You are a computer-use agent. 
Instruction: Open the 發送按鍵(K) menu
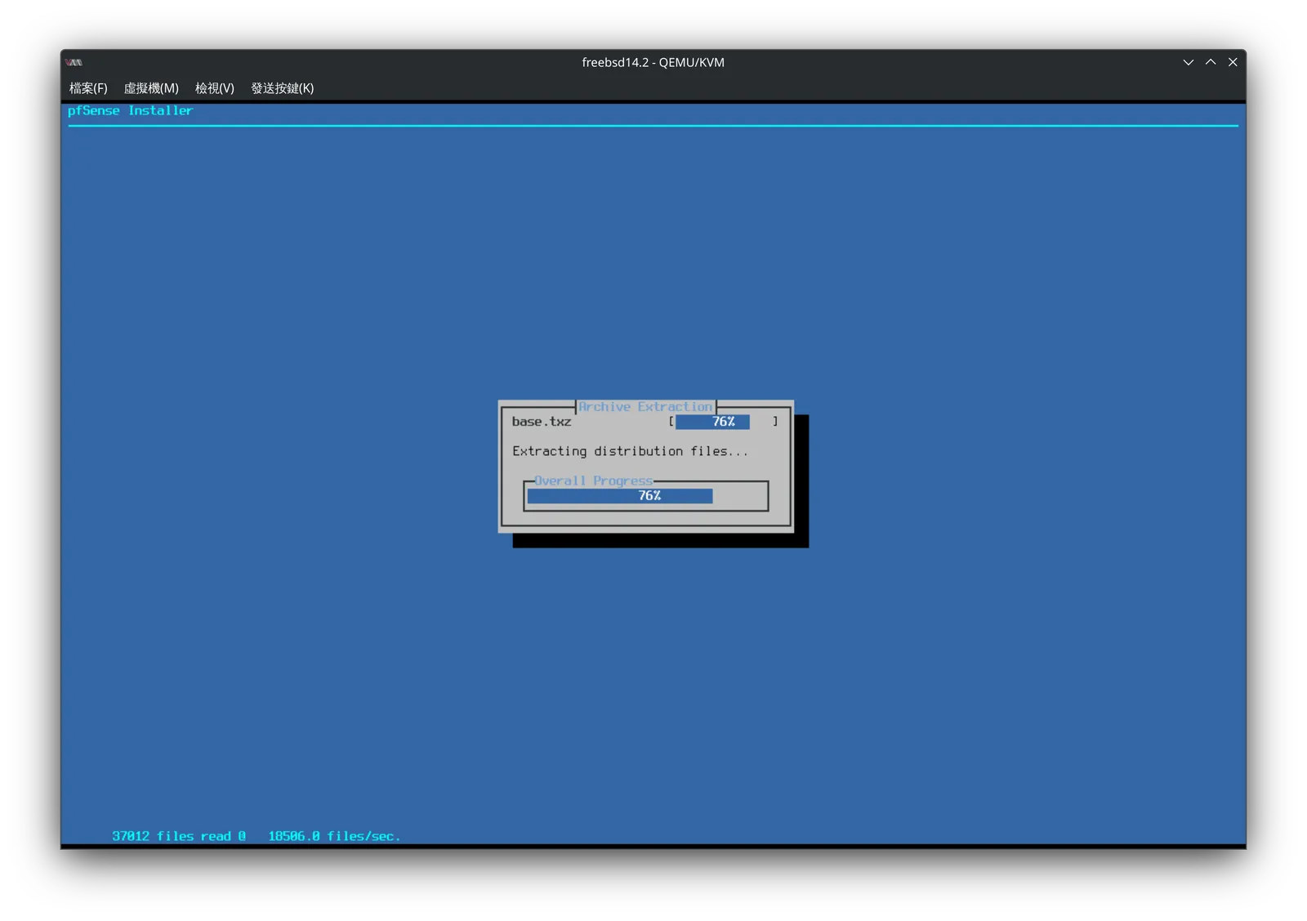tap(283, 88)
